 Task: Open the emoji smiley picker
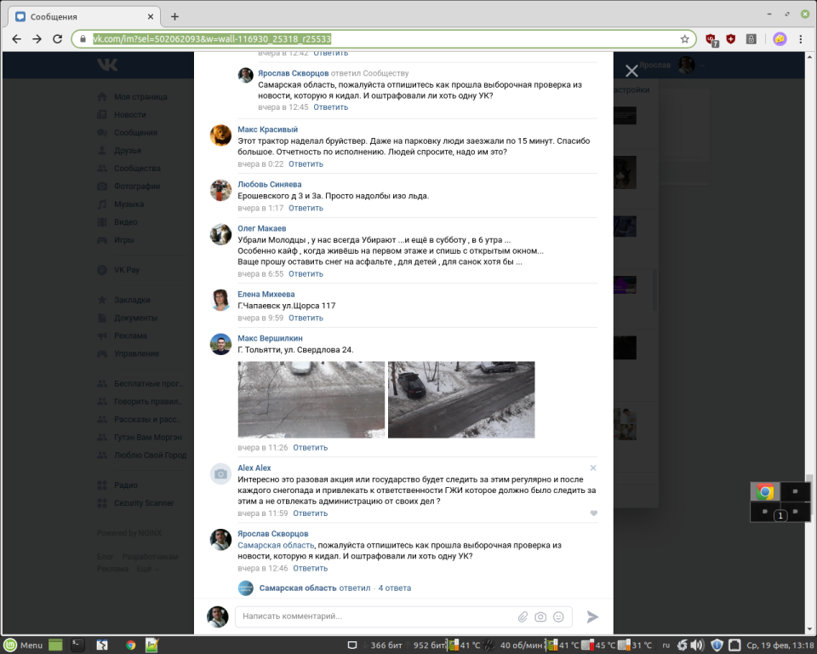point(558,617)
